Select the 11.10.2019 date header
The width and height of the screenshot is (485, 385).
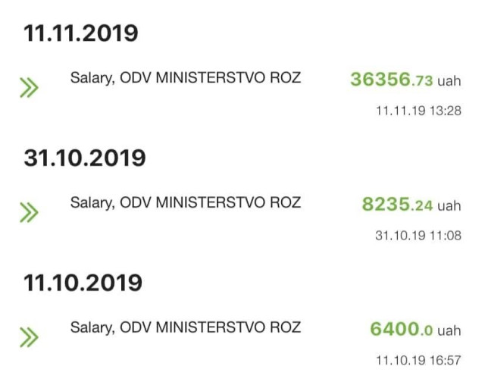83,283
